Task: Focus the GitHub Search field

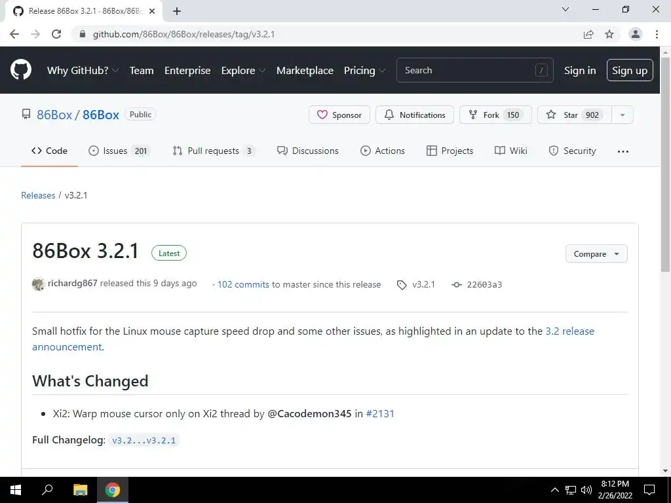Action: pos(475,70)
